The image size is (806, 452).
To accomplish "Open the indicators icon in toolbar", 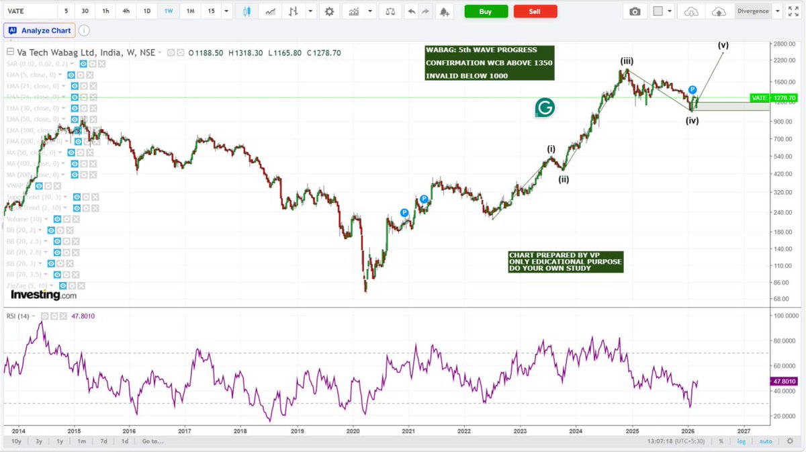I will 353,11.
